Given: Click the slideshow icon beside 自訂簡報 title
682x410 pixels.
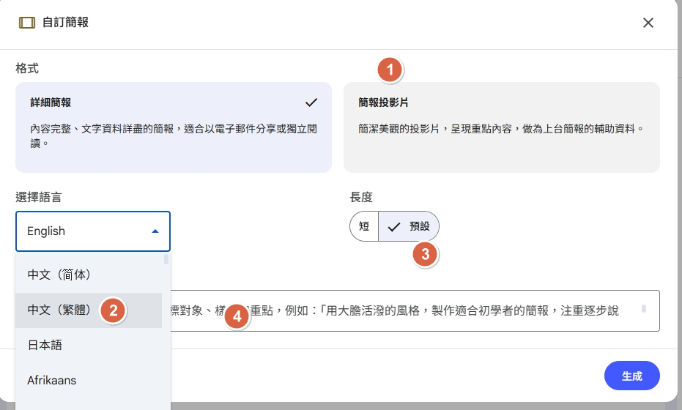Looking at the screenshot, I should (x=26, y=23).
